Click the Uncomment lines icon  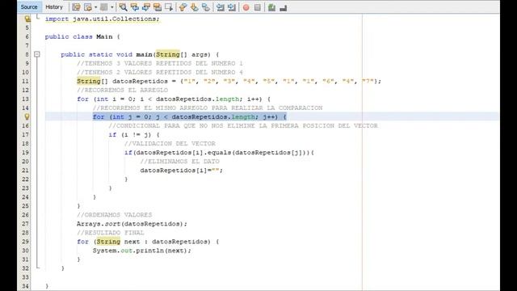pyautogui.click(x=284, y=7)
